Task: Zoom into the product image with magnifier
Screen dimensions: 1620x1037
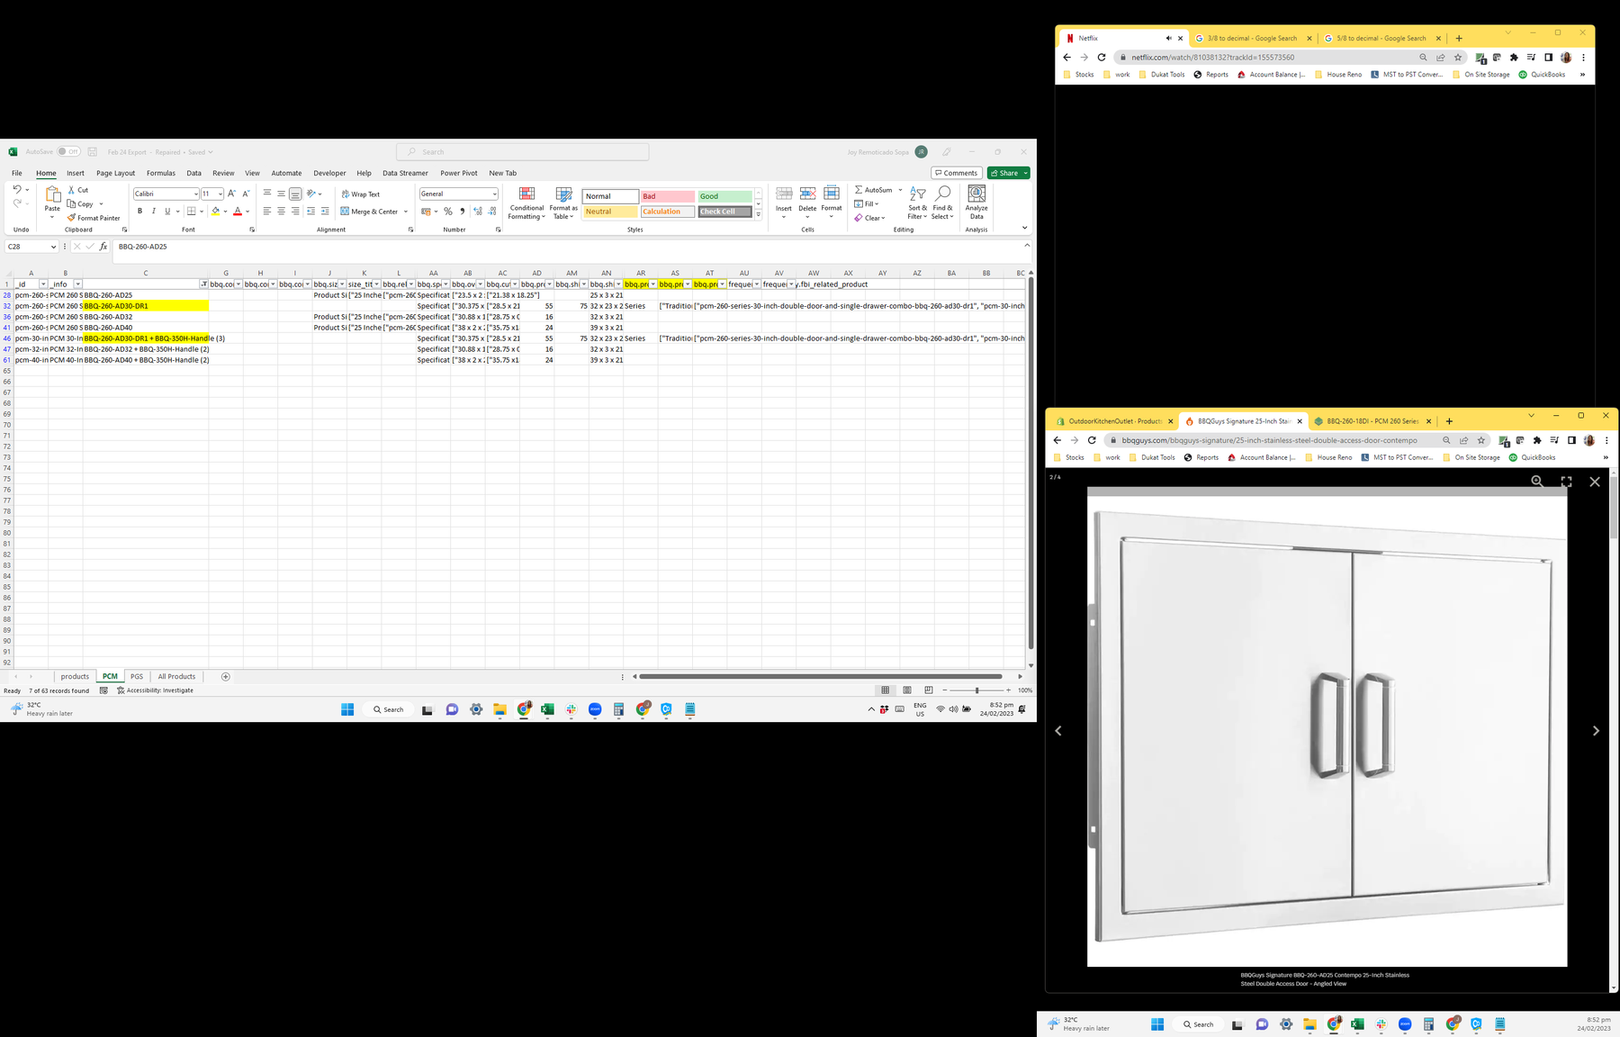Action: pyautogui.click(x=1537, y=482)
